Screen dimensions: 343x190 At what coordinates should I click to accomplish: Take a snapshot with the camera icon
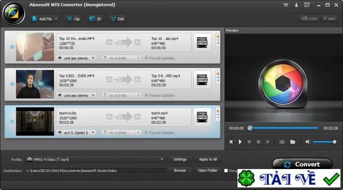[x=282, y=142]
